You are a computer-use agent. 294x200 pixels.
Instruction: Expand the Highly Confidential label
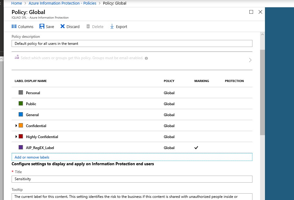[16, 137]
